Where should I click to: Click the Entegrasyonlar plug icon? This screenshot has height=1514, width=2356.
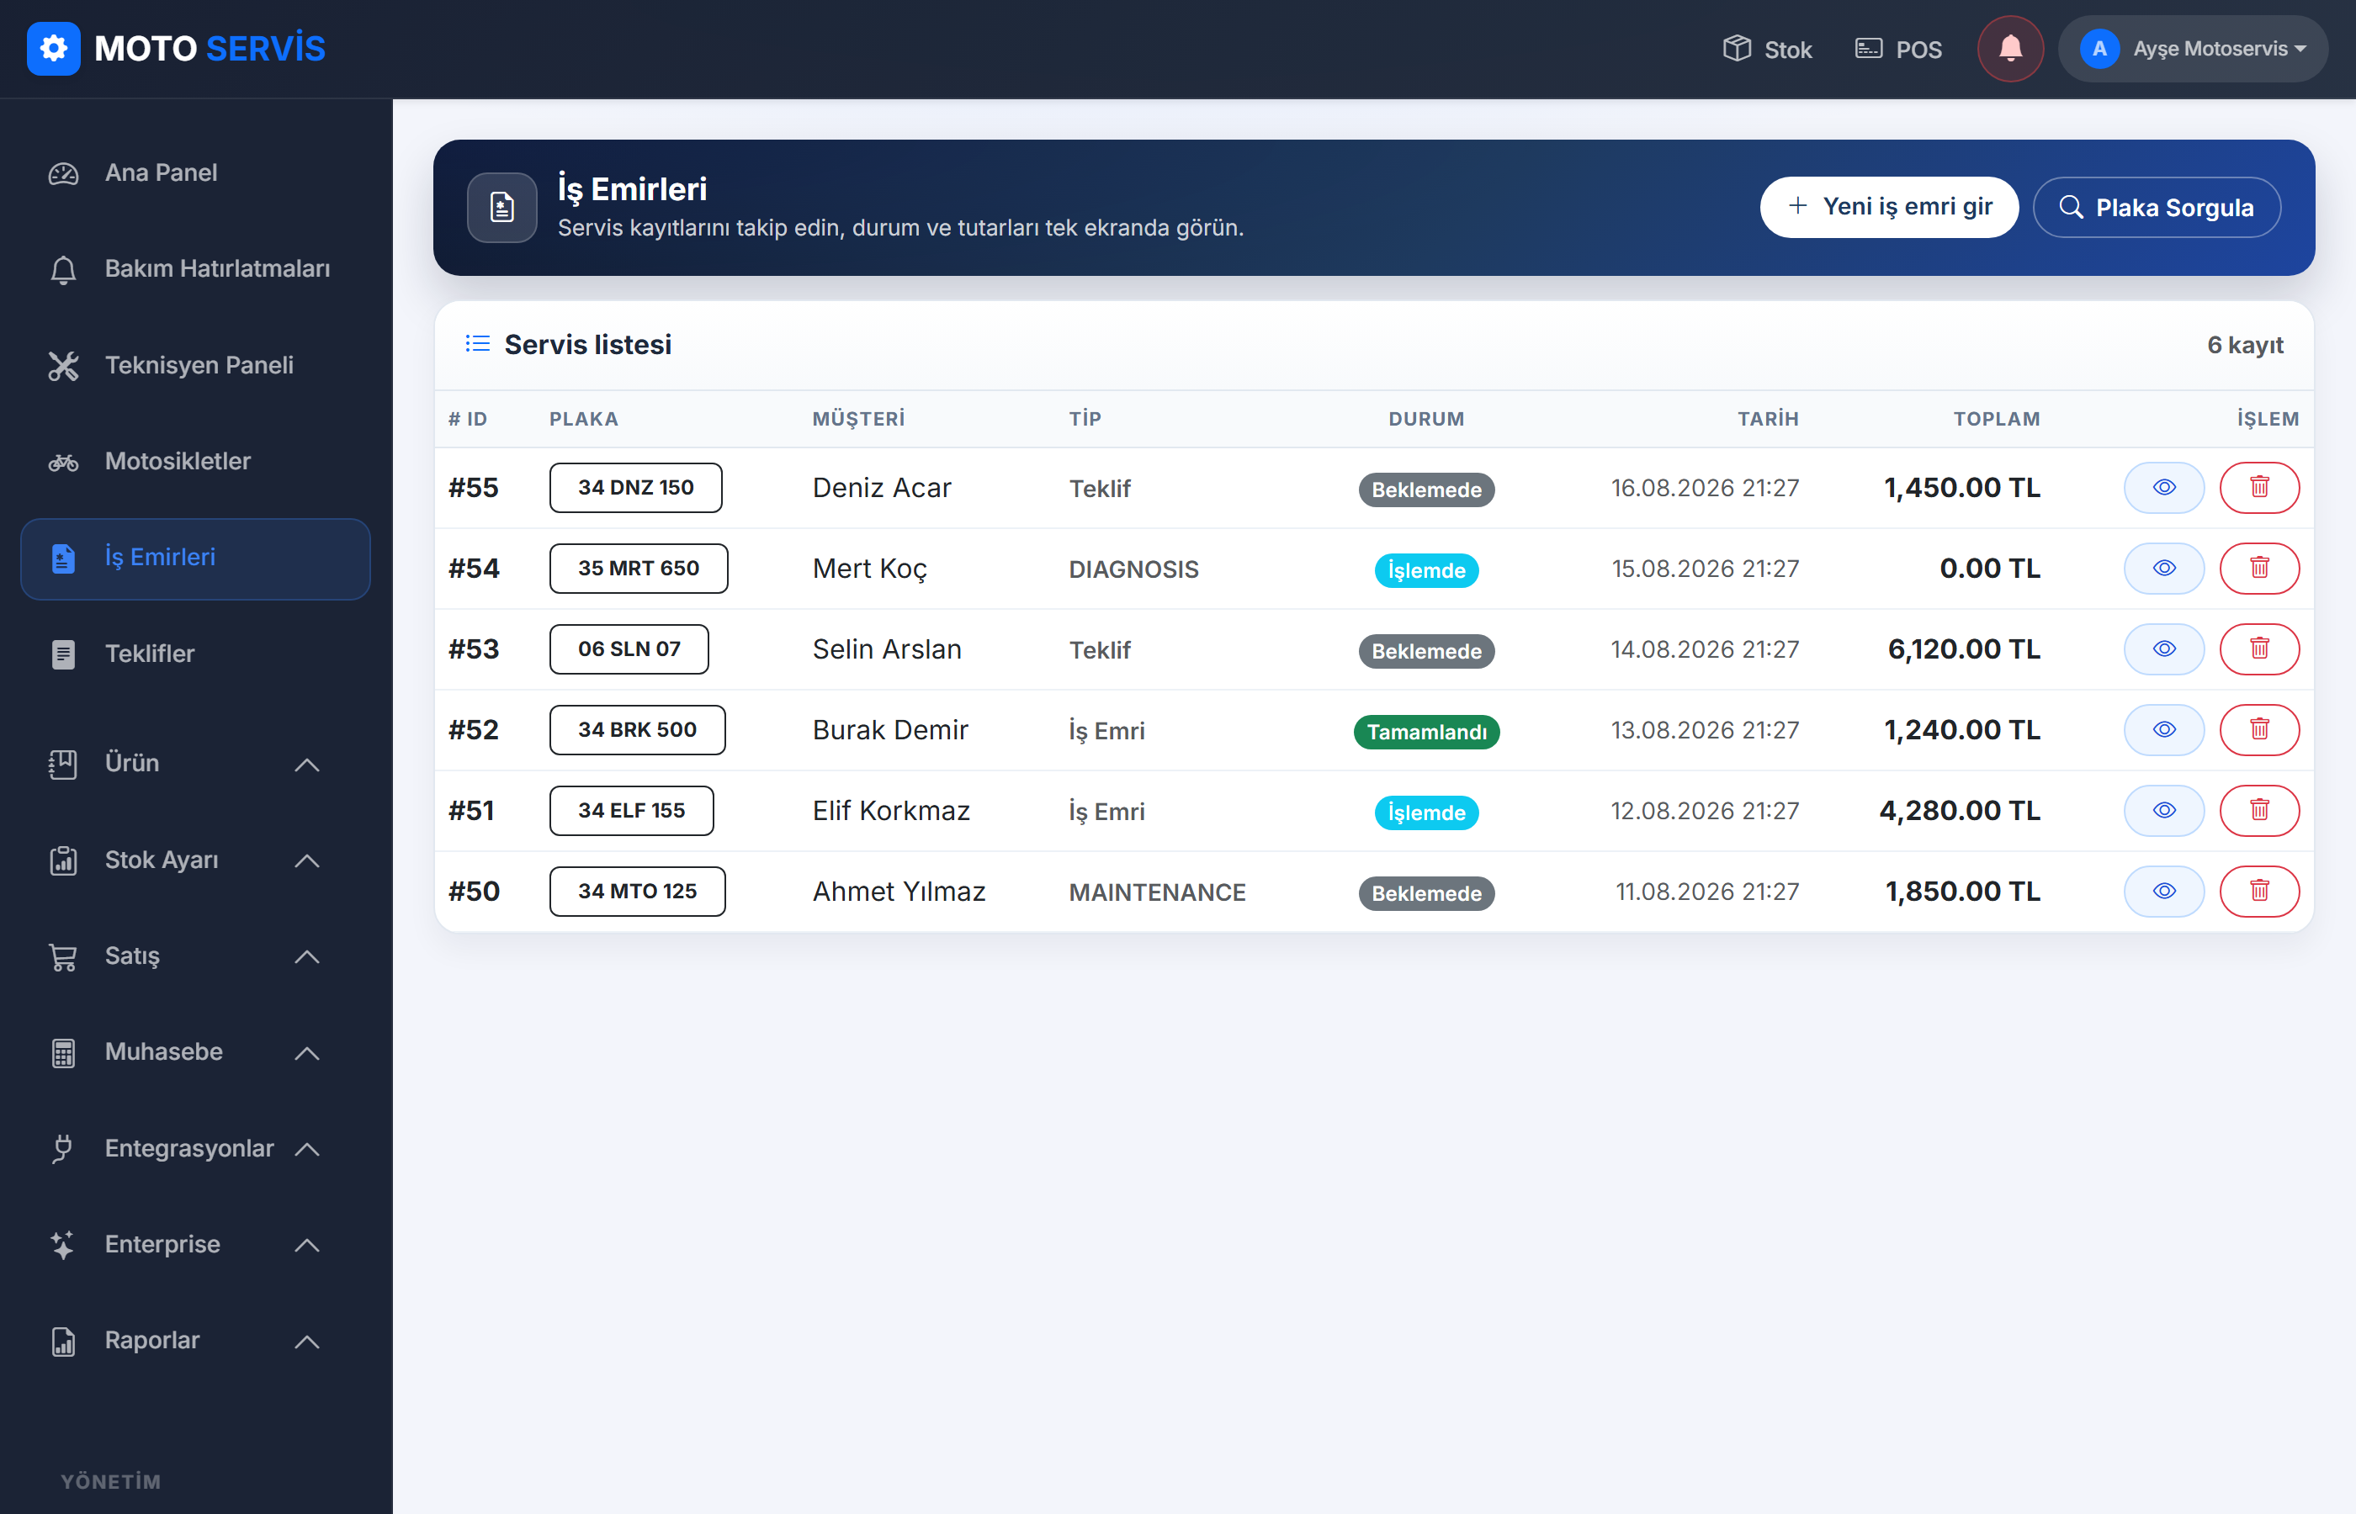coord(63,1148)
